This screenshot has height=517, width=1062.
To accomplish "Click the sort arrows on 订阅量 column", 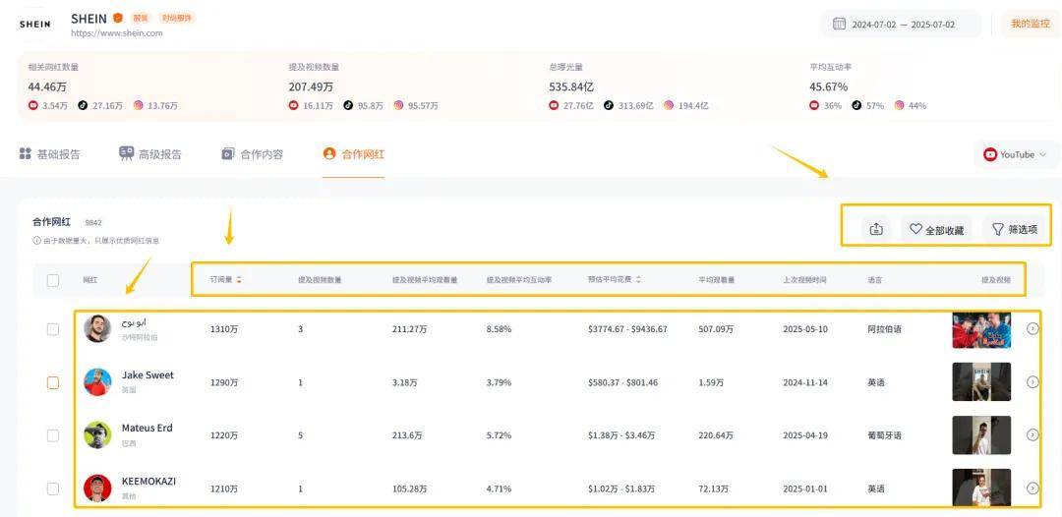I will (239, 280).
